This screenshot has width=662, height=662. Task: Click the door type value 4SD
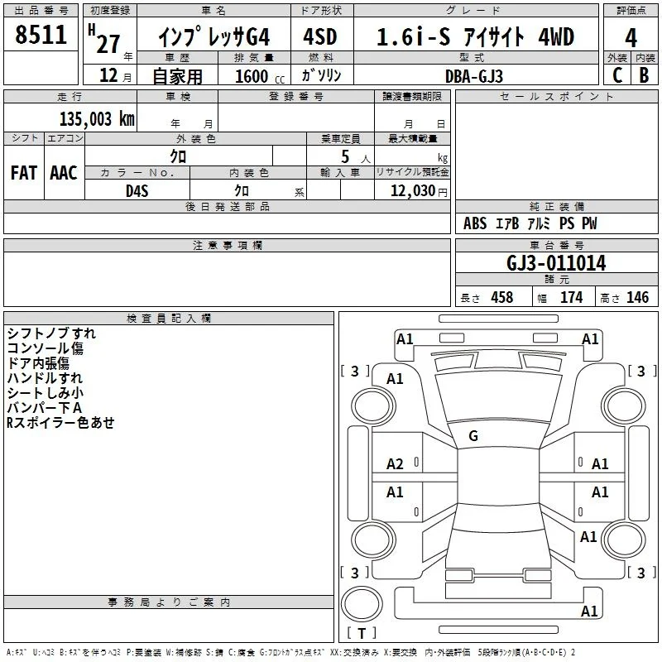320,36
